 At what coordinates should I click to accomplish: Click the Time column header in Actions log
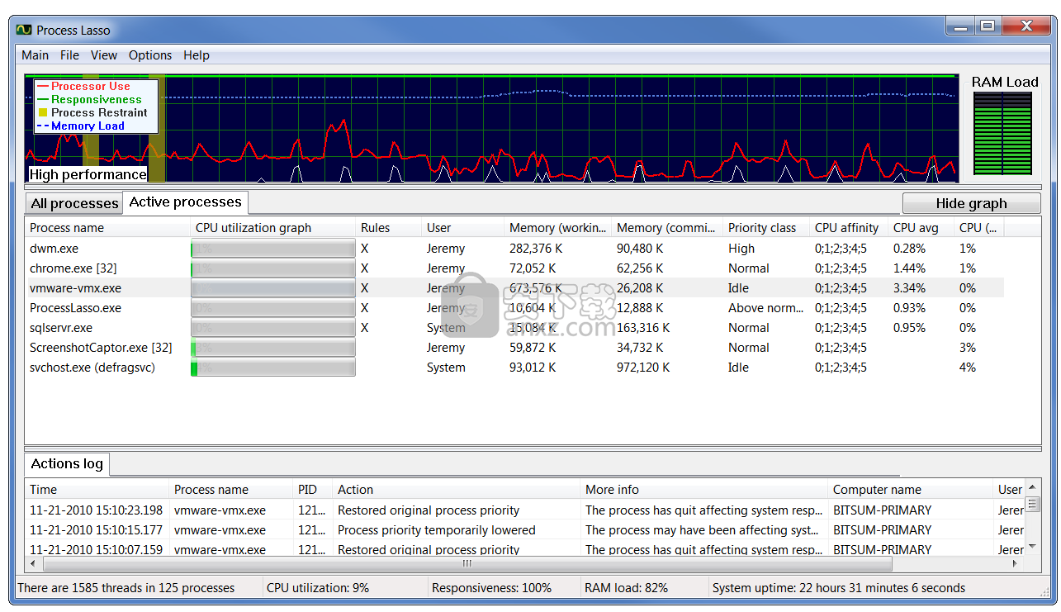pyautogui.click(x=97, y=490)
